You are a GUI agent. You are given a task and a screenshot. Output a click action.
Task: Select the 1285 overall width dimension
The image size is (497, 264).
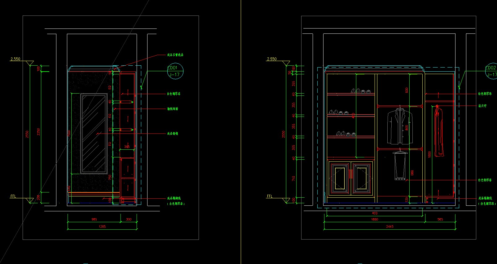point(102,227)
